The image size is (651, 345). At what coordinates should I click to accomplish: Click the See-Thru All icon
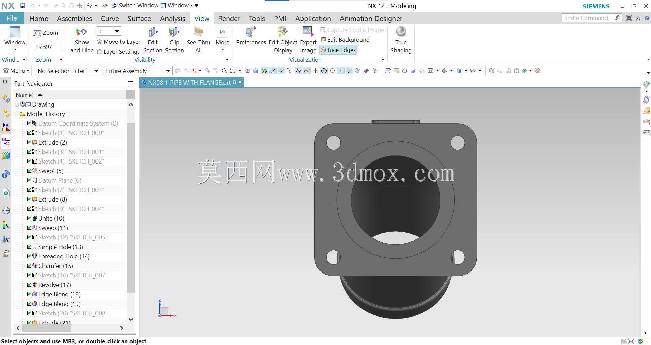pos(198,32)
